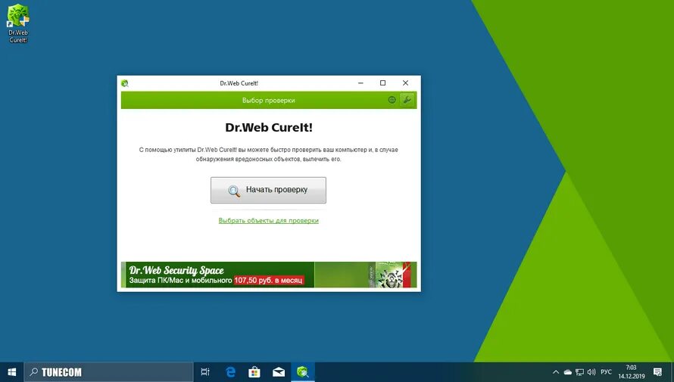Click the taskbar search box

point(108,372)
